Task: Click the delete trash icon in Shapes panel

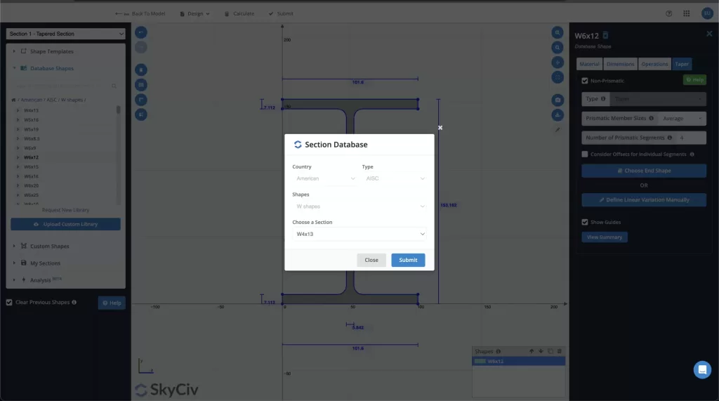Action: (560, 351)
